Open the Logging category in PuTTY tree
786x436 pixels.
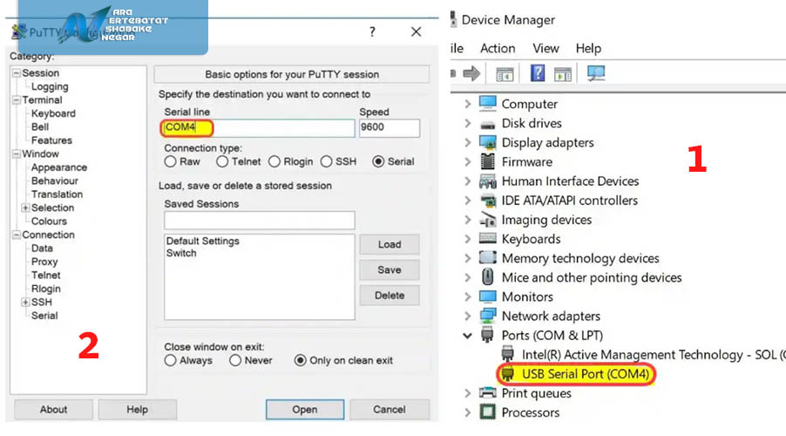(50, 87)
